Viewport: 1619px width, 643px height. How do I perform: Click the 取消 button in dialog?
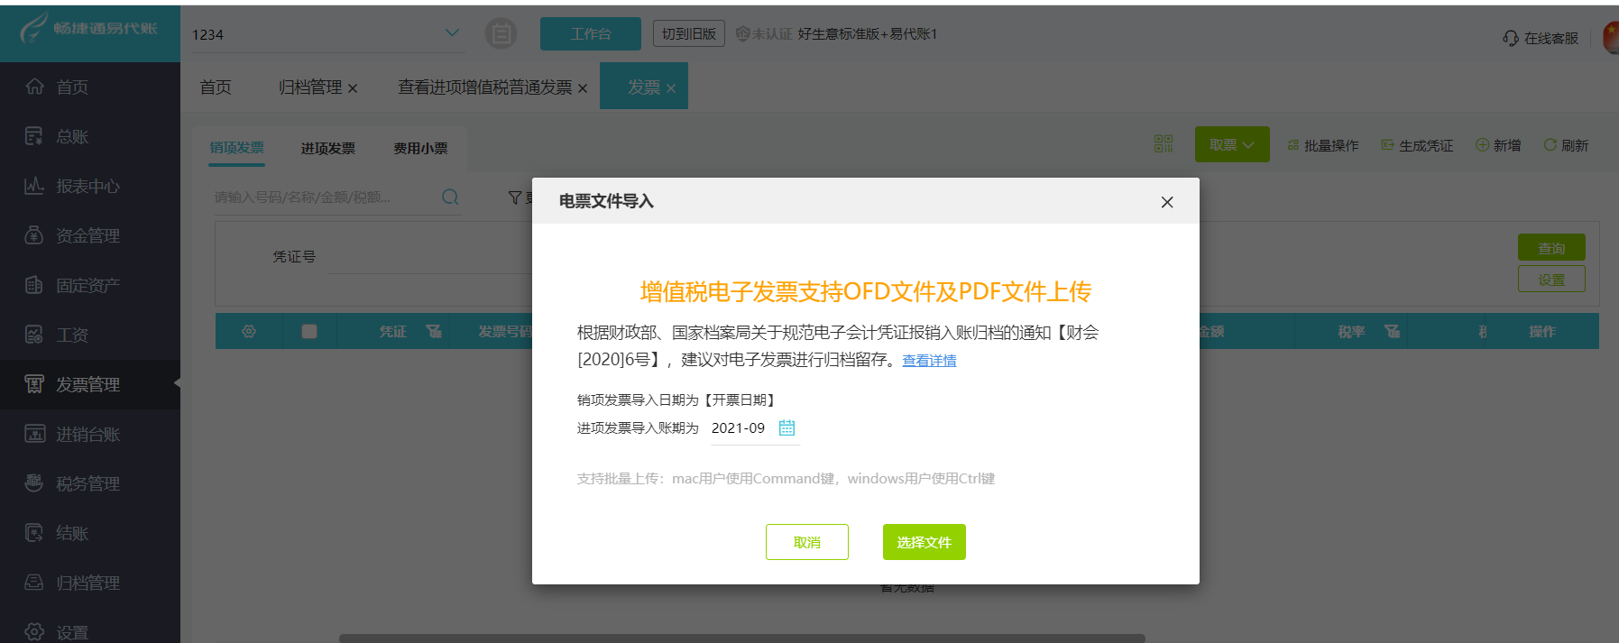point(807,542)
